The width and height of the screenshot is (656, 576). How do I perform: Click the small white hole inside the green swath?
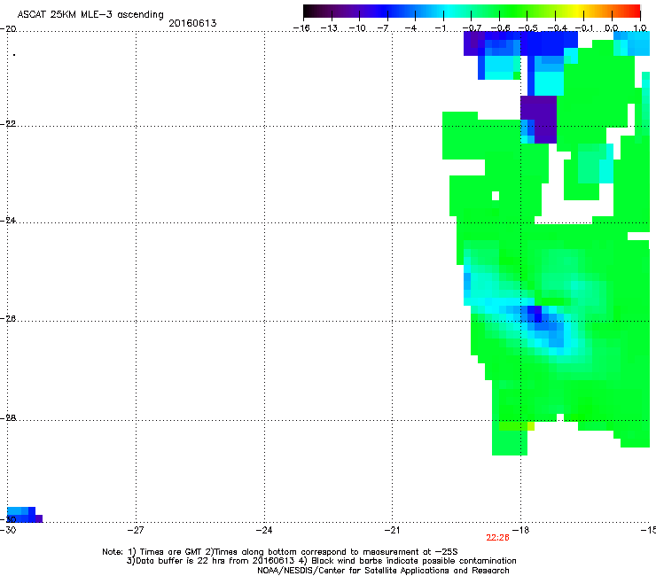coord(496,196)
